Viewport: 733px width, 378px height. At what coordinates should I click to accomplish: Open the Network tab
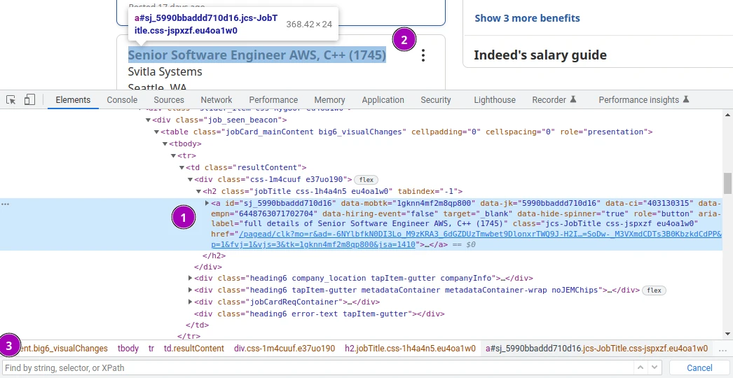click(216, 100)
